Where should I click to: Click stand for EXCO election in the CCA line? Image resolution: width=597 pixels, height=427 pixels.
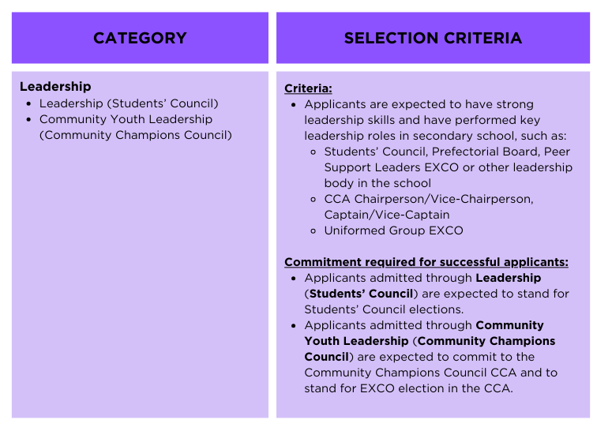click(x=408, y=388)
